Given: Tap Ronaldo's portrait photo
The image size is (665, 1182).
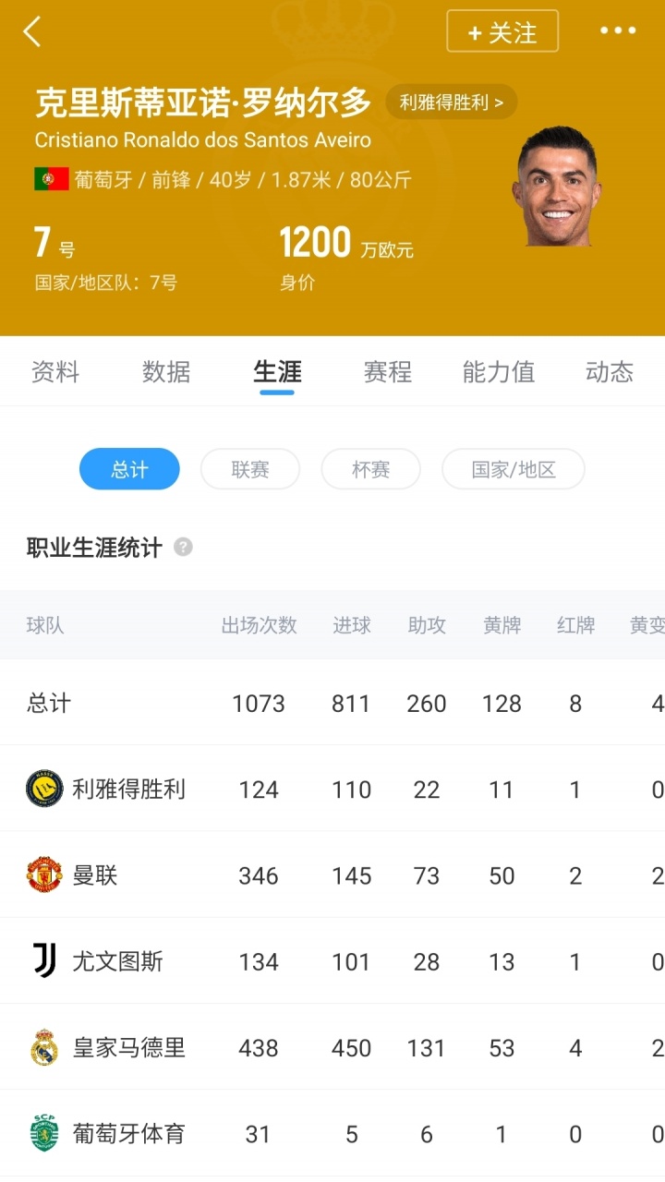Looking at the screenshot, I should click(556, 187).
